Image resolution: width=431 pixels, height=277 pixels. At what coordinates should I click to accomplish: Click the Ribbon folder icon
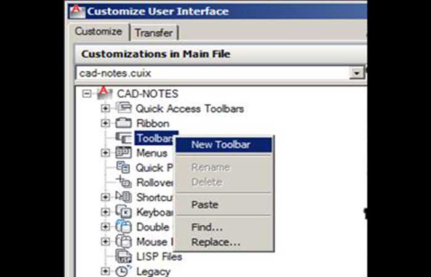pos(124,123)
